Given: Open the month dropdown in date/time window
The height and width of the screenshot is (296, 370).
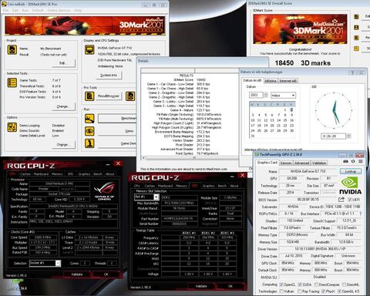Looking at the screenshot, I should coord(293,96).
